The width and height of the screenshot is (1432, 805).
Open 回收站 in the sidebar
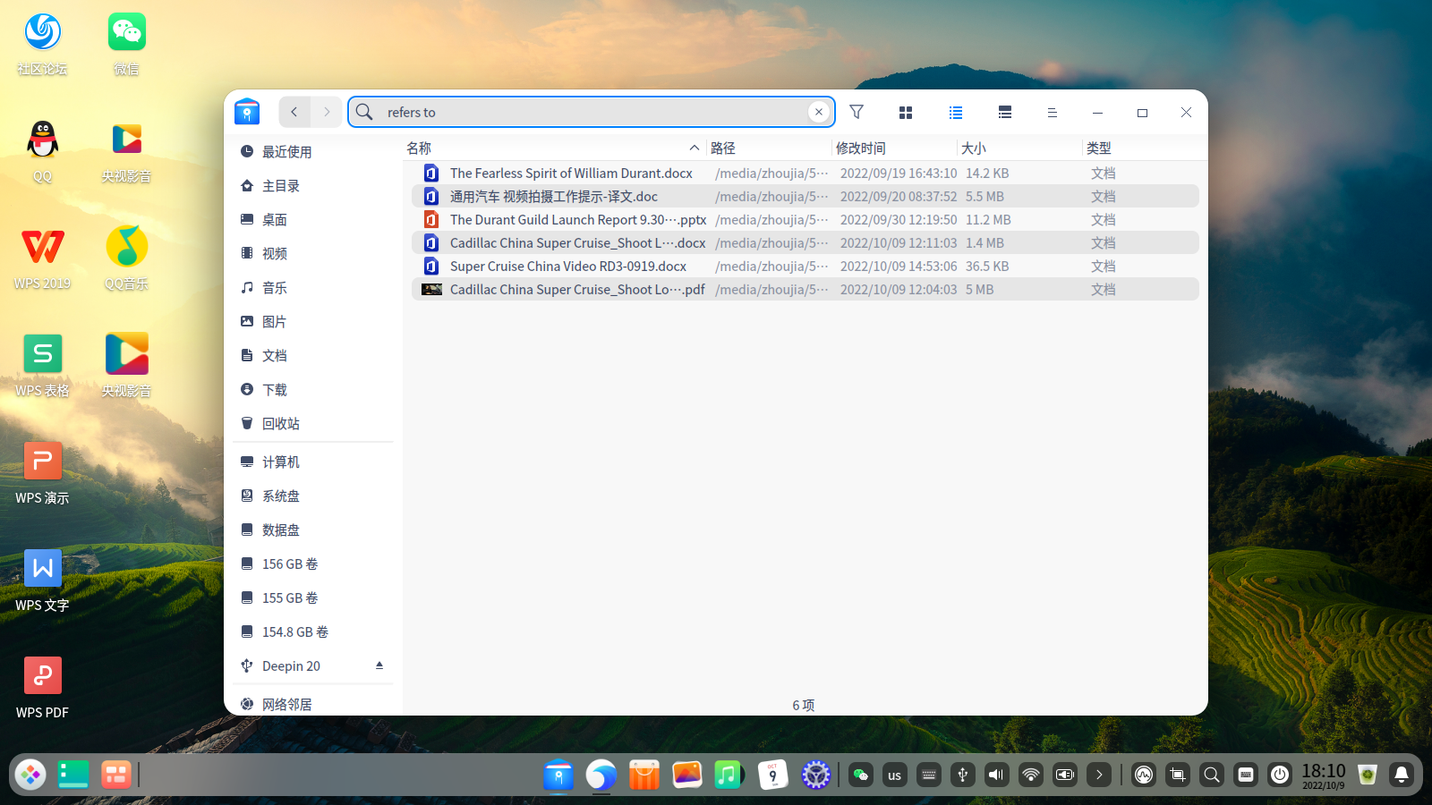313,424
